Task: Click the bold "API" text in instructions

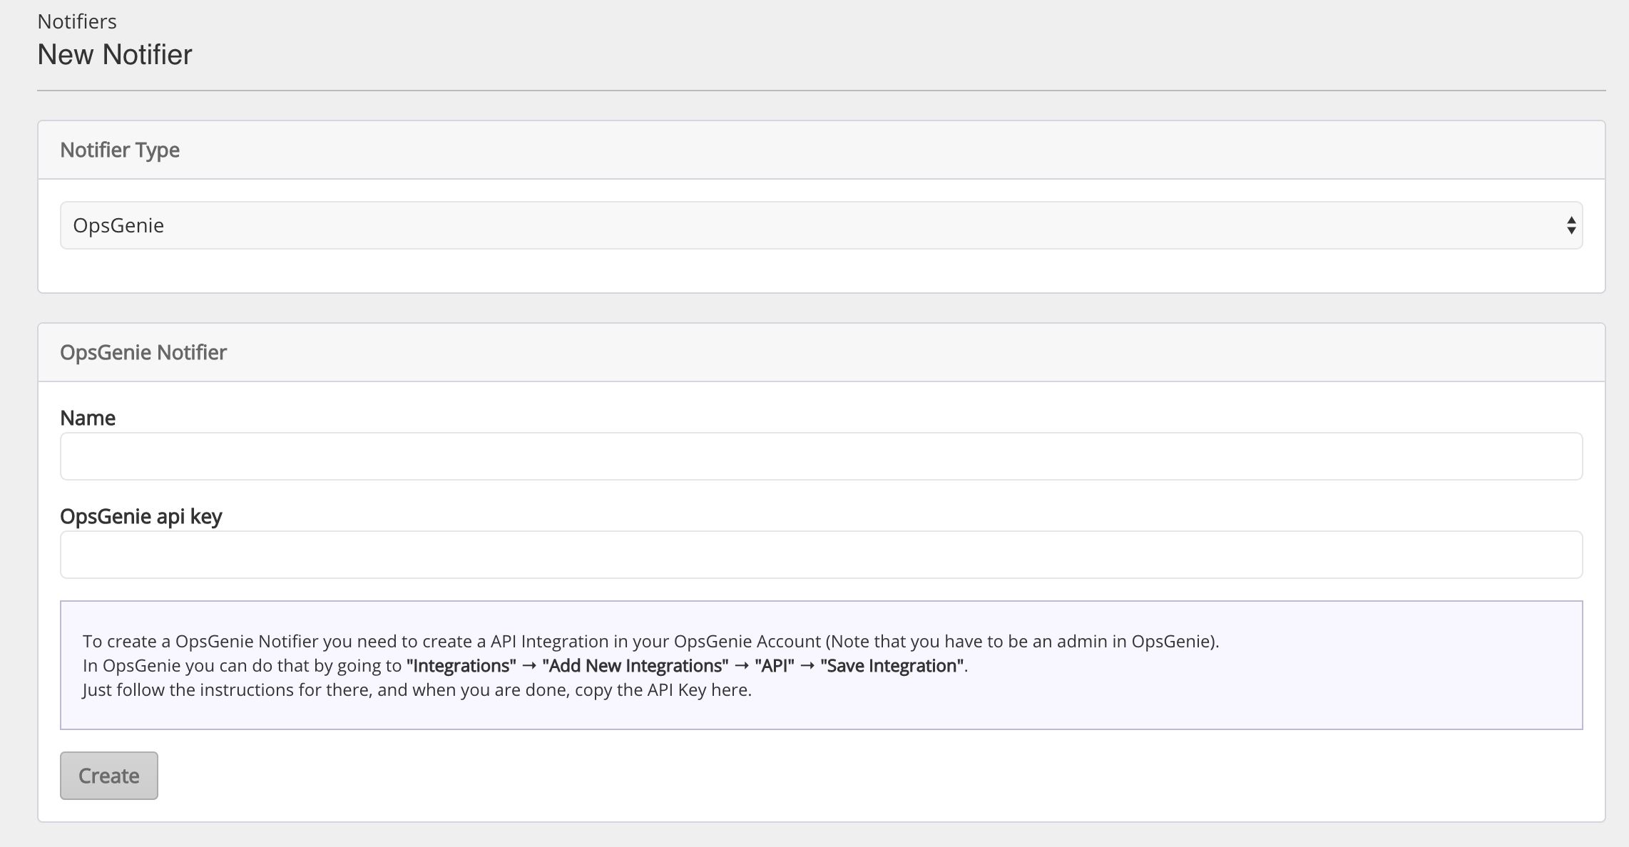Action: click(775, 666)
